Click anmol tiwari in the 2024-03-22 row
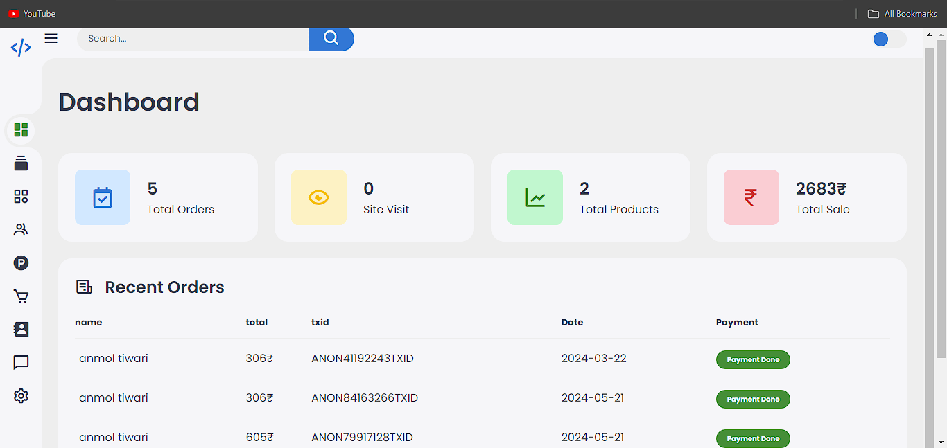Viewport: 947px width, 448px height. pyautogui.click(x=114, y=358)
